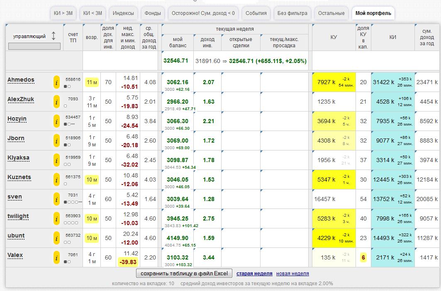
Task: Open manager Kuznets link
Action: pyautogui.click(x=19, y=177)
